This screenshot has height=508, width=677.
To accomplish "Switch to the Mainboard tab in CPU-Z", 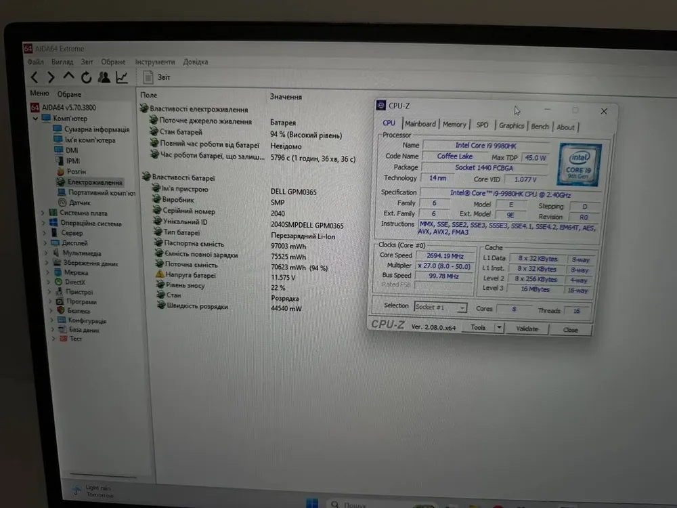I will 420,124.
